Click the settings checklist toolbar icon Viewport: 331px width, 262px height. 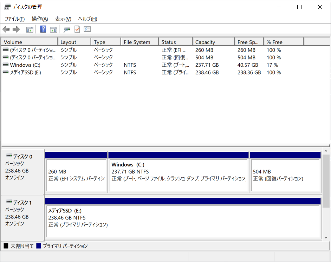click(87, 30)
